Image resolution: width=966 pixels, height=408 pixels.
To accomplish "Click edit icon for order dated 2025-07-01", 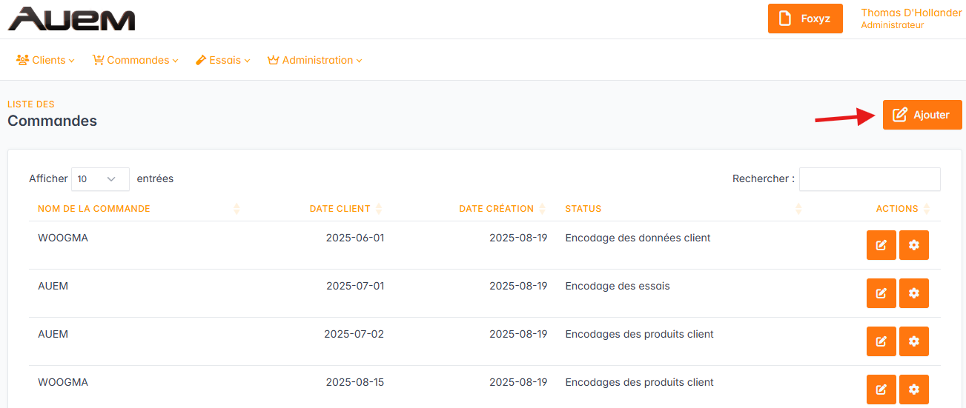I will click(881, 293).
